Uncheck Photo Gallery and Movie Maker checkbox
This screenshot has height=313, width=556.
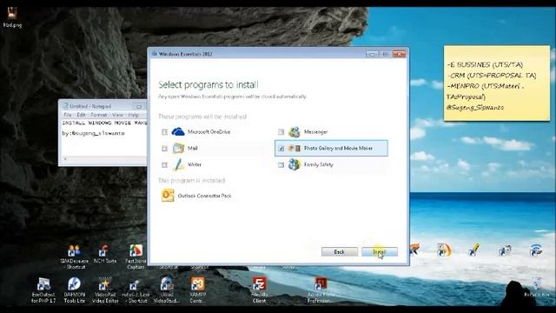pos(281,149)
